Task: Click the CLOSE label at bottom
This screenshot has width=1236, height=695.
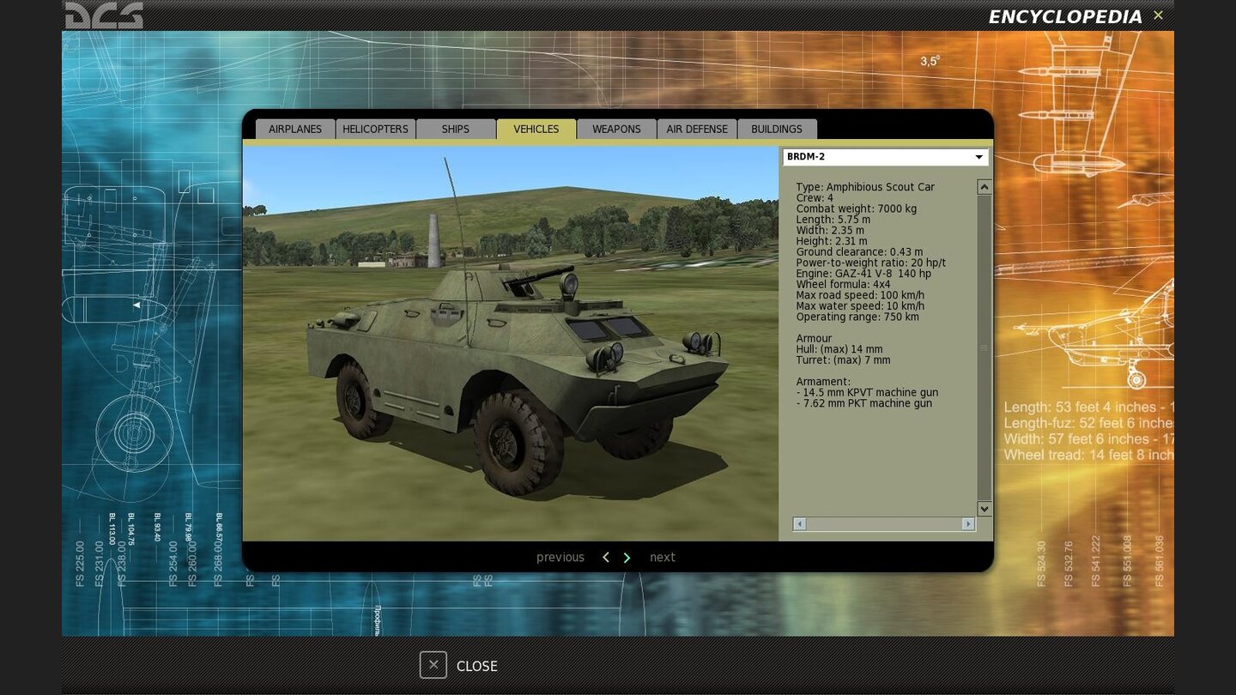Action: click(477, 666)
